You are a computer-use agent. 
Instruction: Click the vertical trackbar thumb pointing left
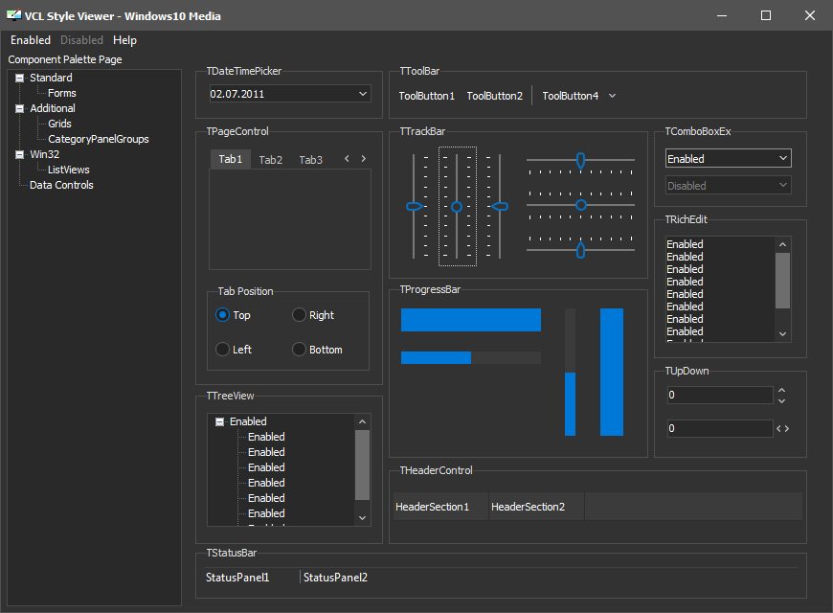pyautogui.click(x=500, y=206)
